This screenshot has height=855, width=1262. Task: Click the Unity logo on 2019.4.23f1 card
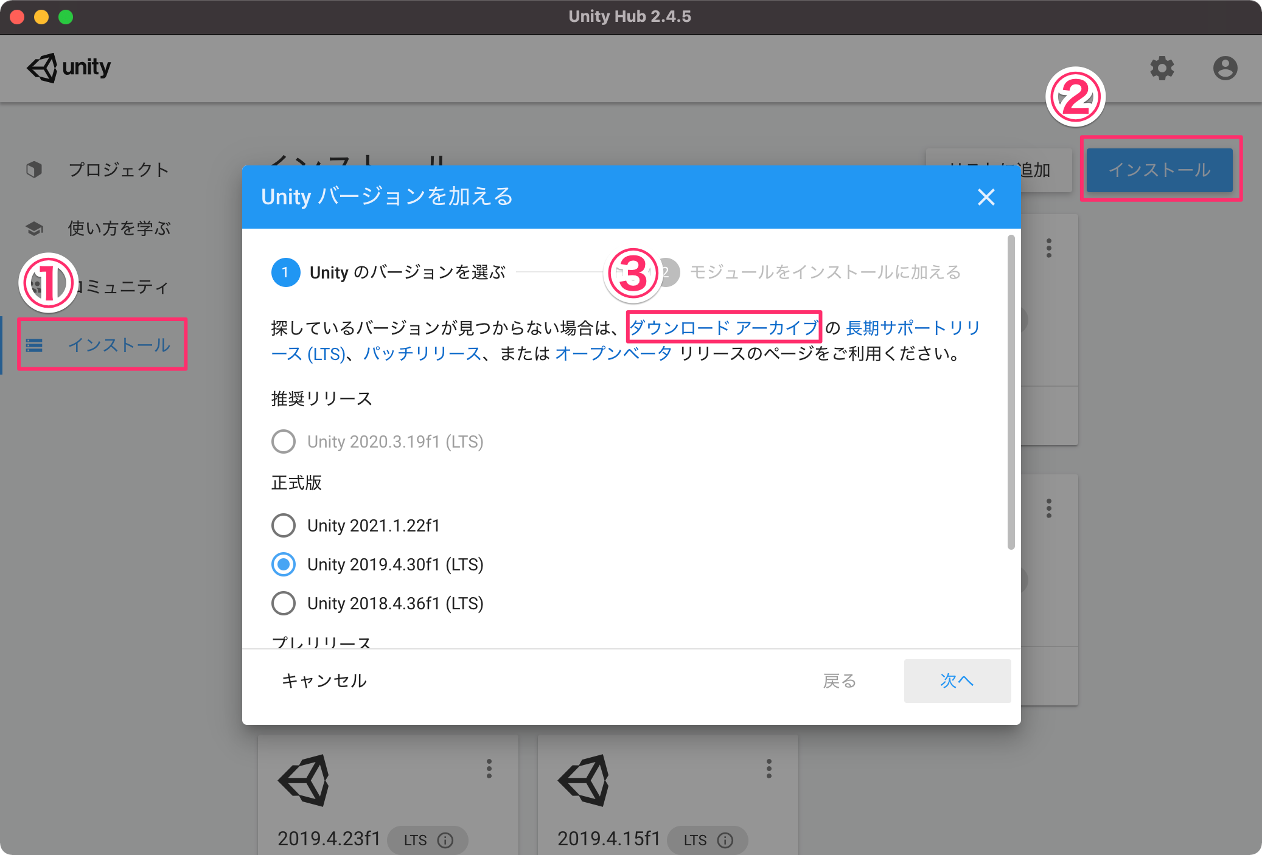point(304,780)
